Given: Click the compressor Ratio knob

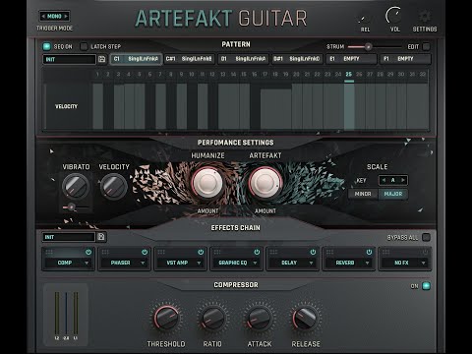Looking at the screenshot, I should pyautogui.click(x=212, y=318).
